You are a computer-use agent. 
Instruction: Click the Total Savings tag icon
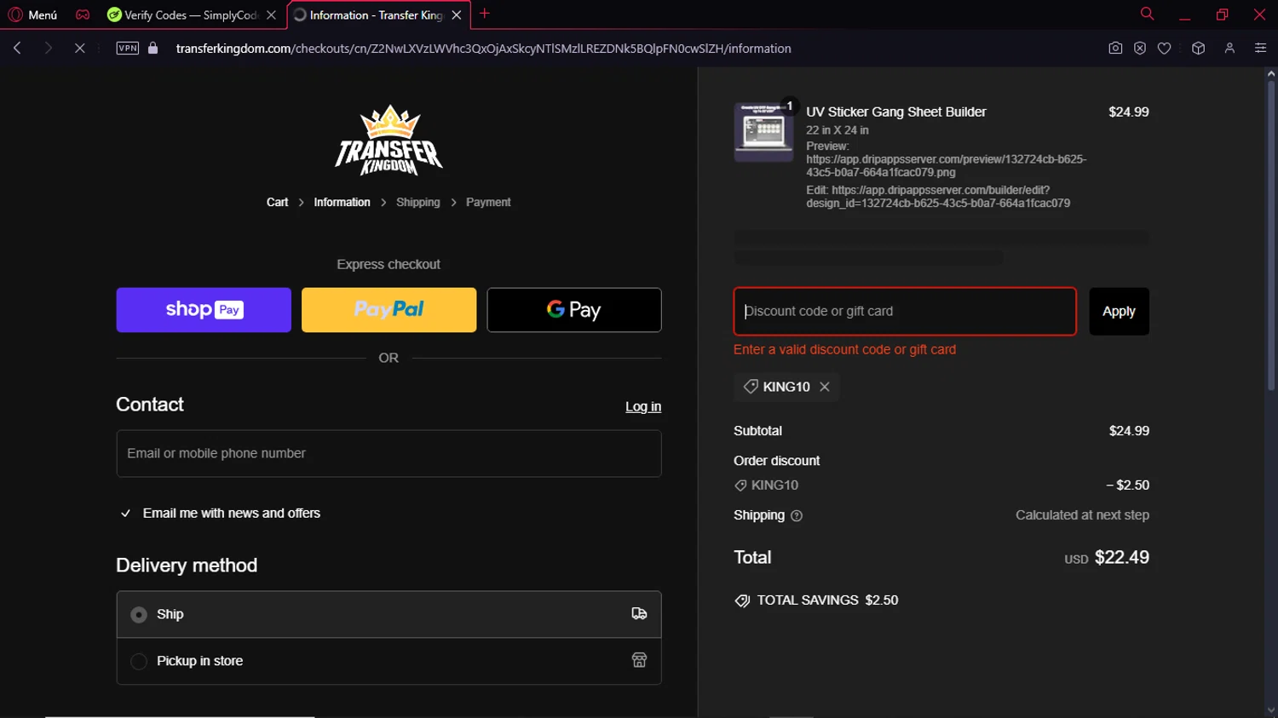742,600
